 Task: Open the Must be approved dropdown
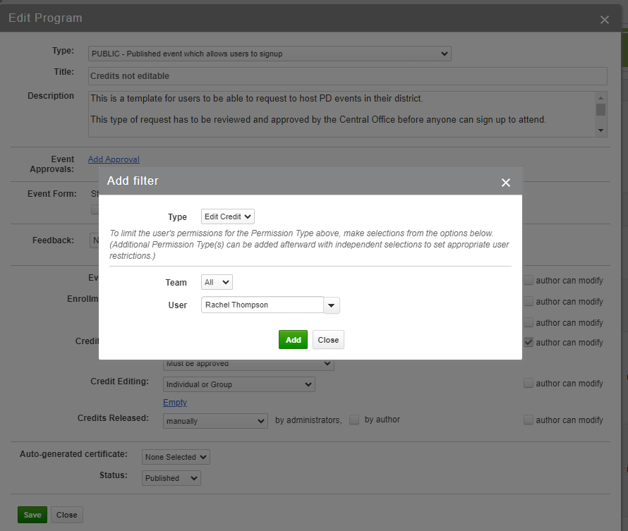(x=248, y=363)
